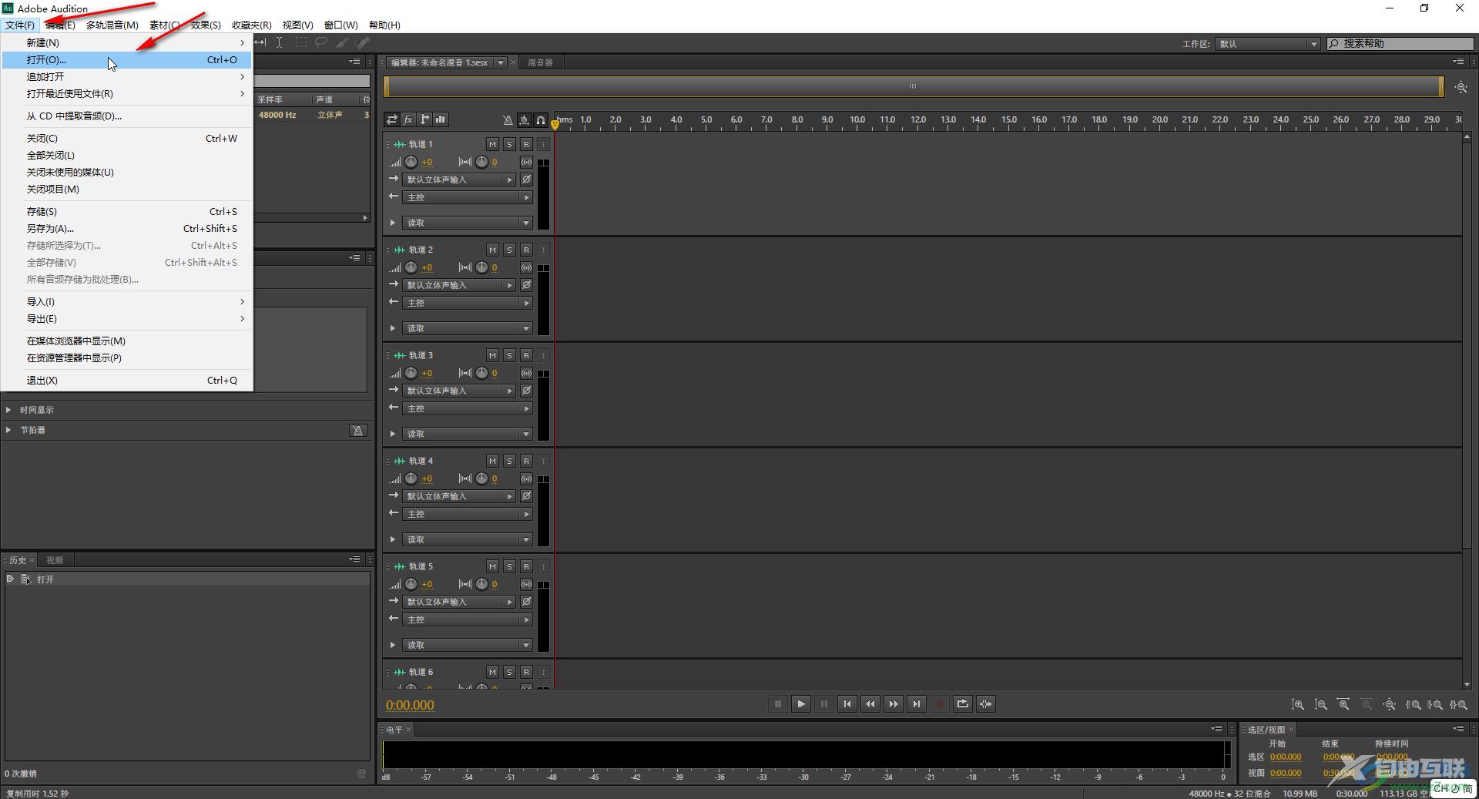Move playhead to next marker
This screenshot has height=799, width=1479.
pos(917,703)
